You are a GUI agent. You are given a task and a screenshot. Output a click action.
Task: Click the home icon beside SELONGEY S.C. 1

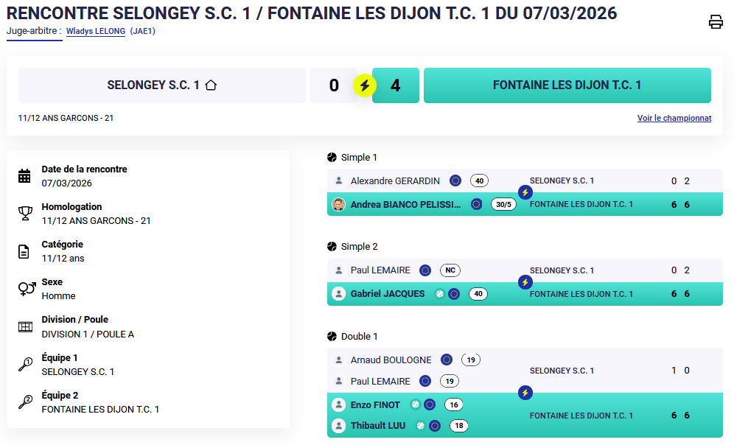tap(211, 85)
